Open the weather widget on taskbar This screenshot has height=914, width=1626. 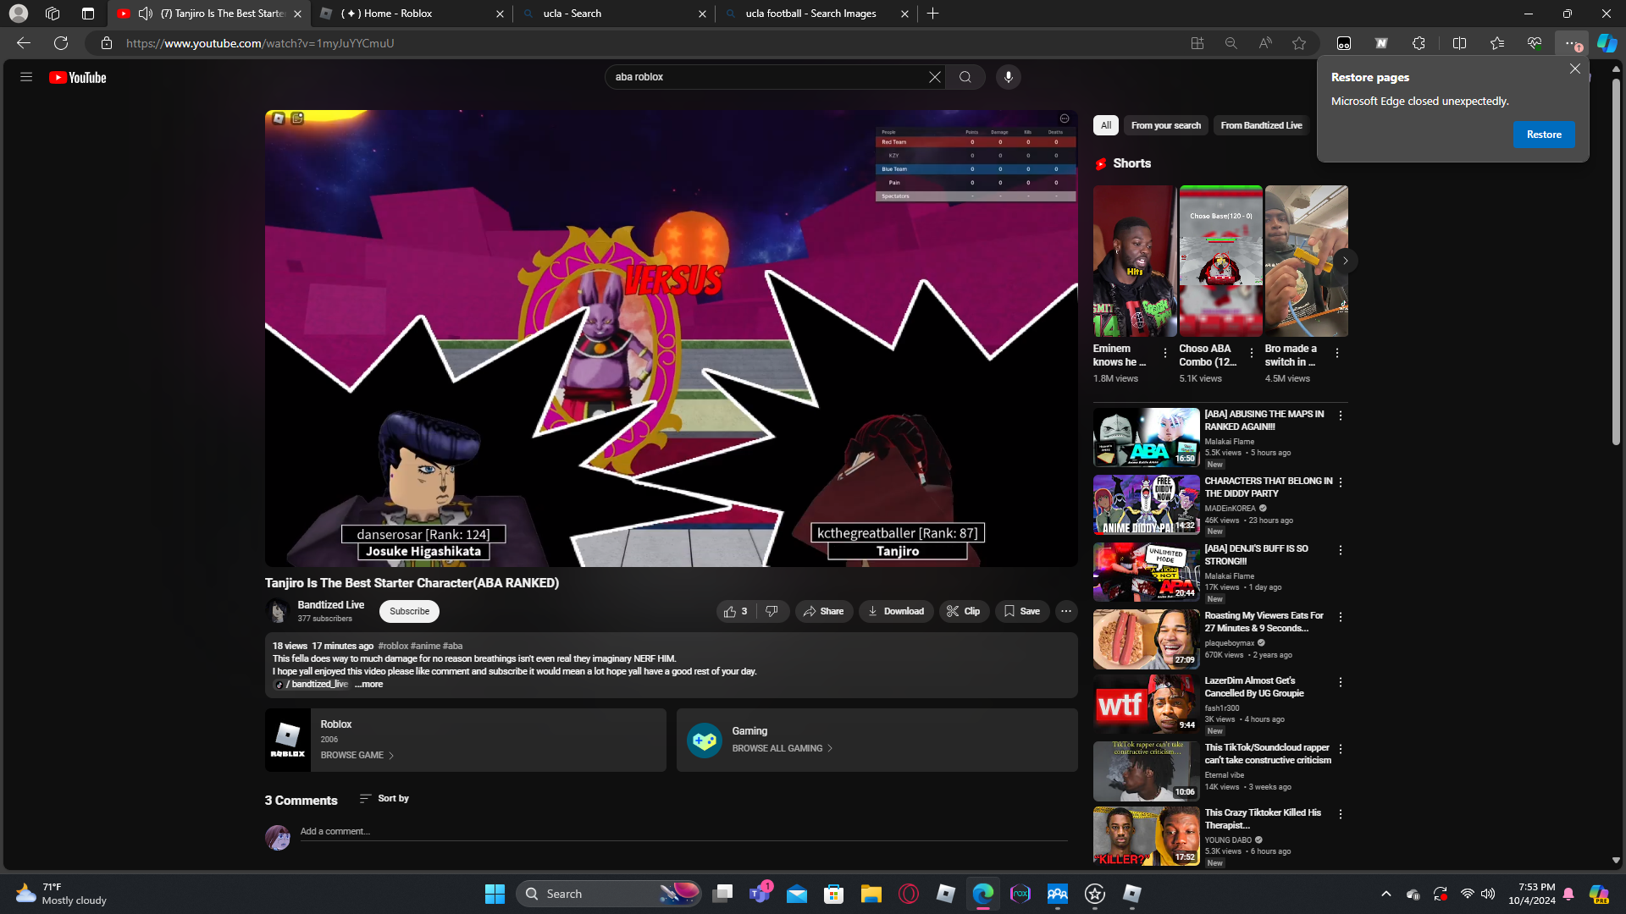tap(61, 894)
